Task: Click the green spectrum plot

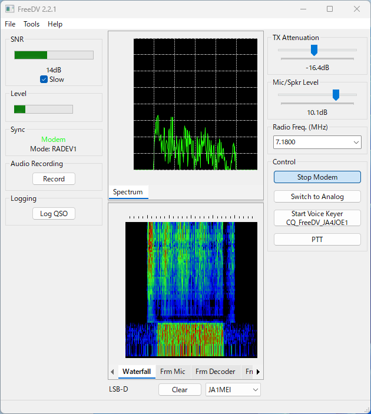Action: (196, 104)
